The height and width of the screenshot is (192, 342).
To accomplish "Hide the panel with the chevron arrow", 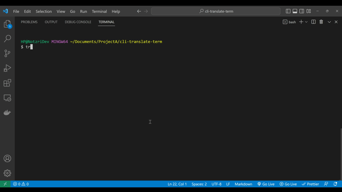I will [329, 22].
